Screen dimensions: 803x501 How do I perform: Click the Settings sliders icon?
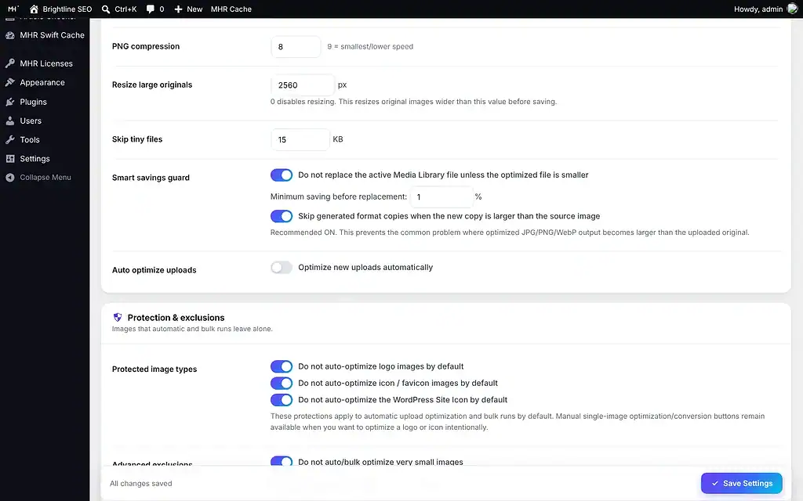click(9, 158)
